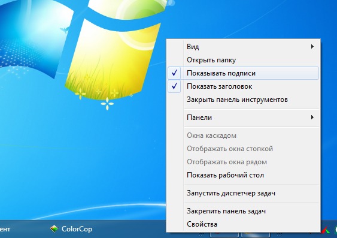Image resolution: width=337 pixels, height=238 pixels.
Task: Launch Запустить диспетчер задач
Action: pos(243,193)
